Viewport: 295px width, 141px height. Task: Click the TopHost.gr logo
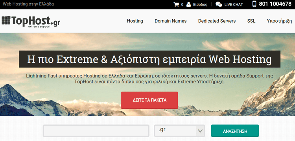(x=31, y=22)
